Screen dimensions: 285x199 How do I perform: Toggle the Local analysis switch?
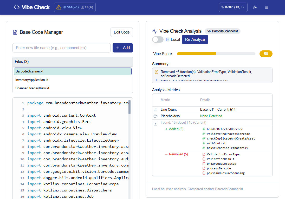[158, 39]
